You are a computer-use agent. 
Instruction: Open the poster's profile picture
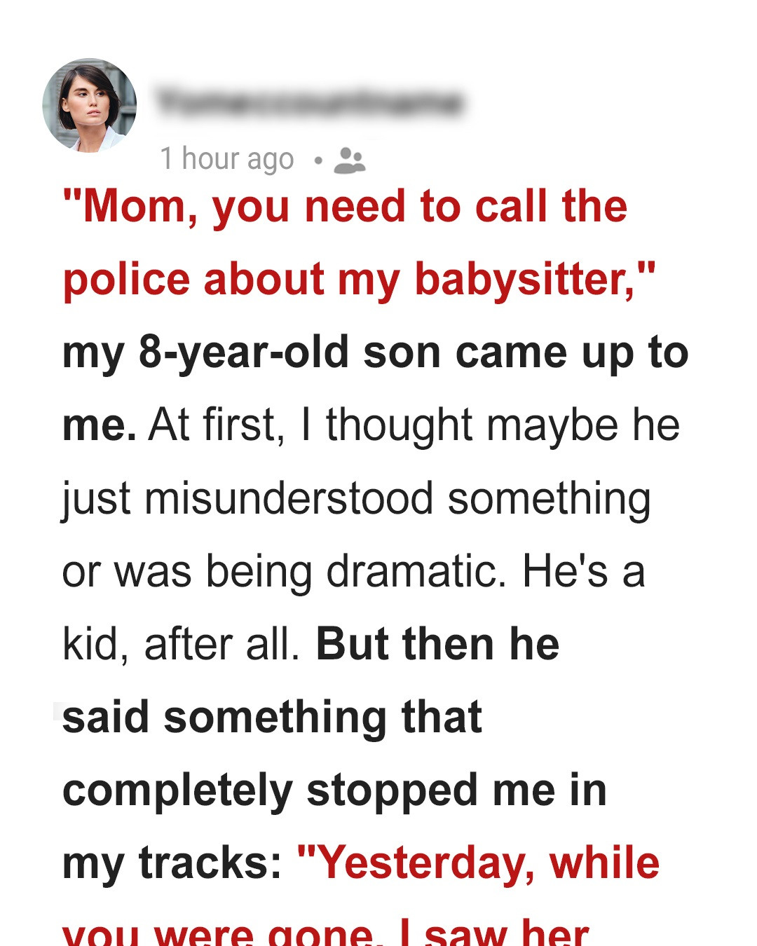(x=90, y=105)
